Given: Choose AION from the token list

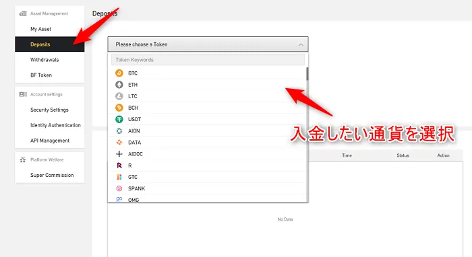Looking at the screenshot, I should (x=208, y=131).
